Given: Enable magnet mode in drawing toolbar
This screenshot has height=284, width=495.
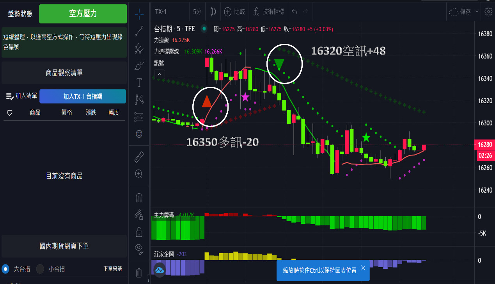Looking at the screenshot, I should tap(139, 198).
